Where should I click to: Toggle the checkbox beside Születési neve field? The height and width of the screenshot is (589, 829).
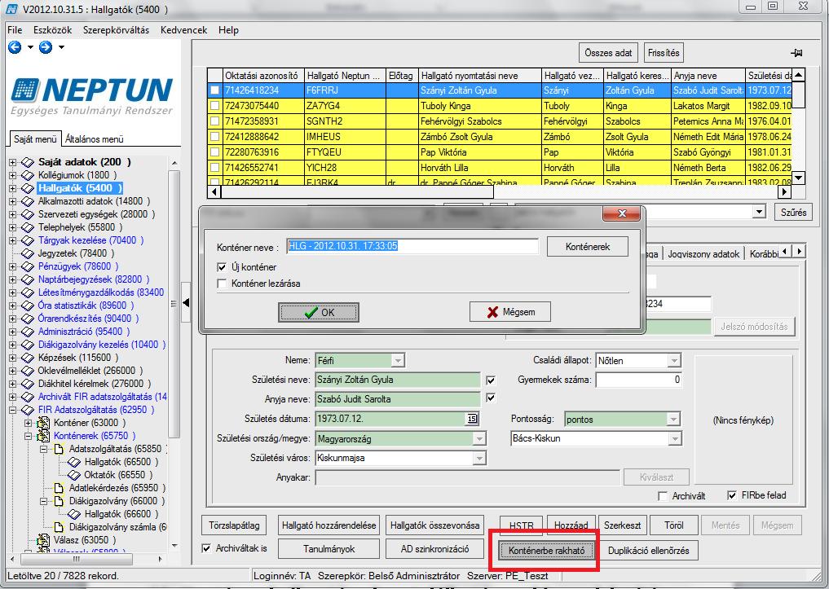[491, 380]
